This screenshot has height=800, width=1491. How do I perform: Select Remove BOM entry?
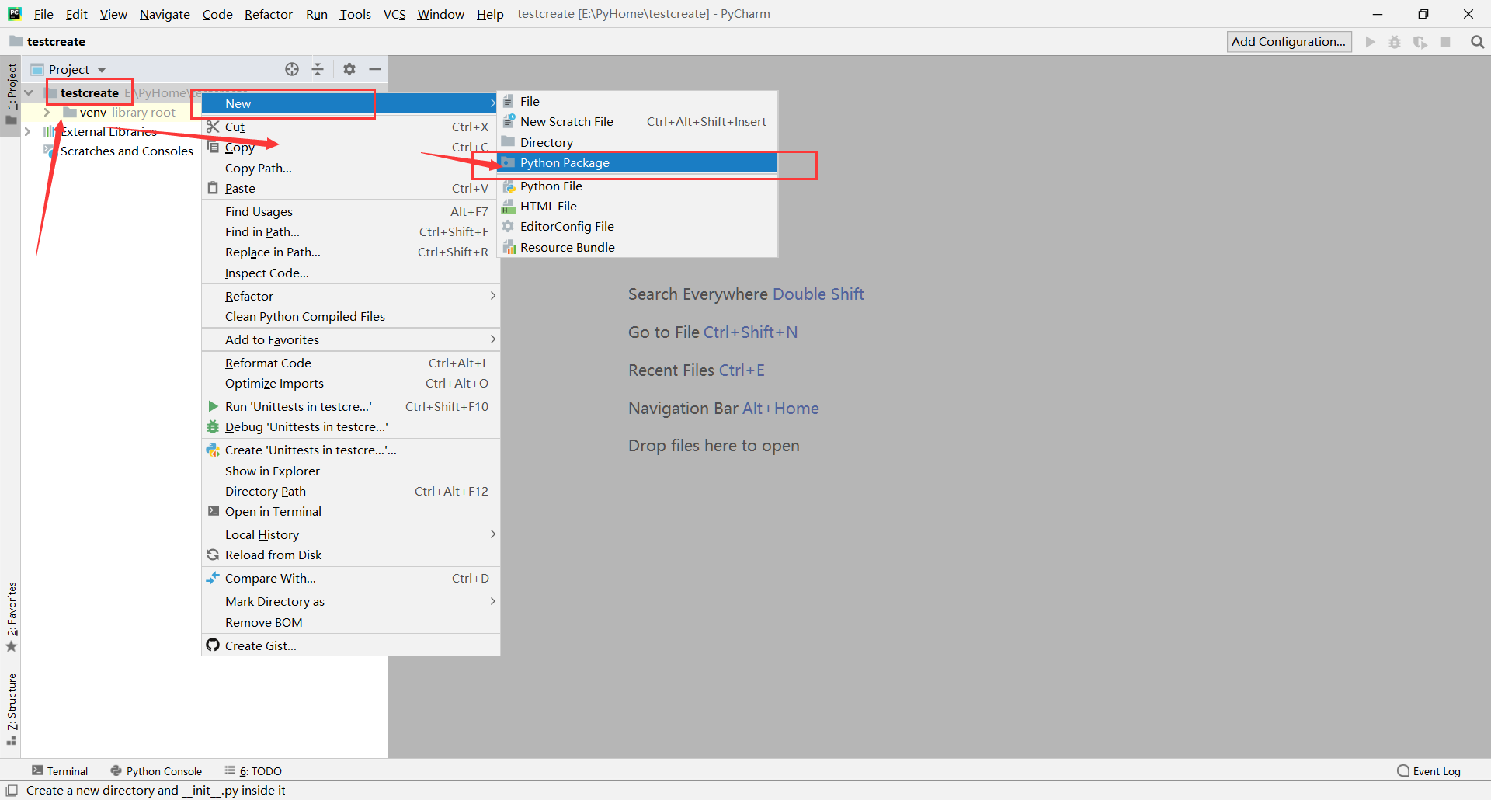(350, 622)
